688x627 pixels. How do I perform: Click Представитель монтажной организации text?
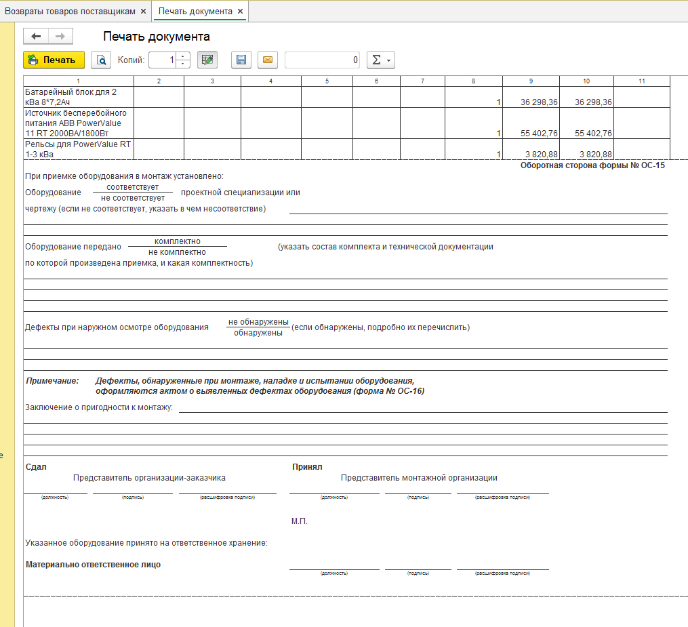click(x=419, y=478)
